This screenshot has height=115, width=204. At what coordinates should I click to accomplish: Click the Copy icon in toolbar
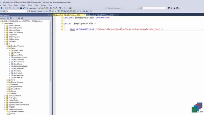[54, 8]
